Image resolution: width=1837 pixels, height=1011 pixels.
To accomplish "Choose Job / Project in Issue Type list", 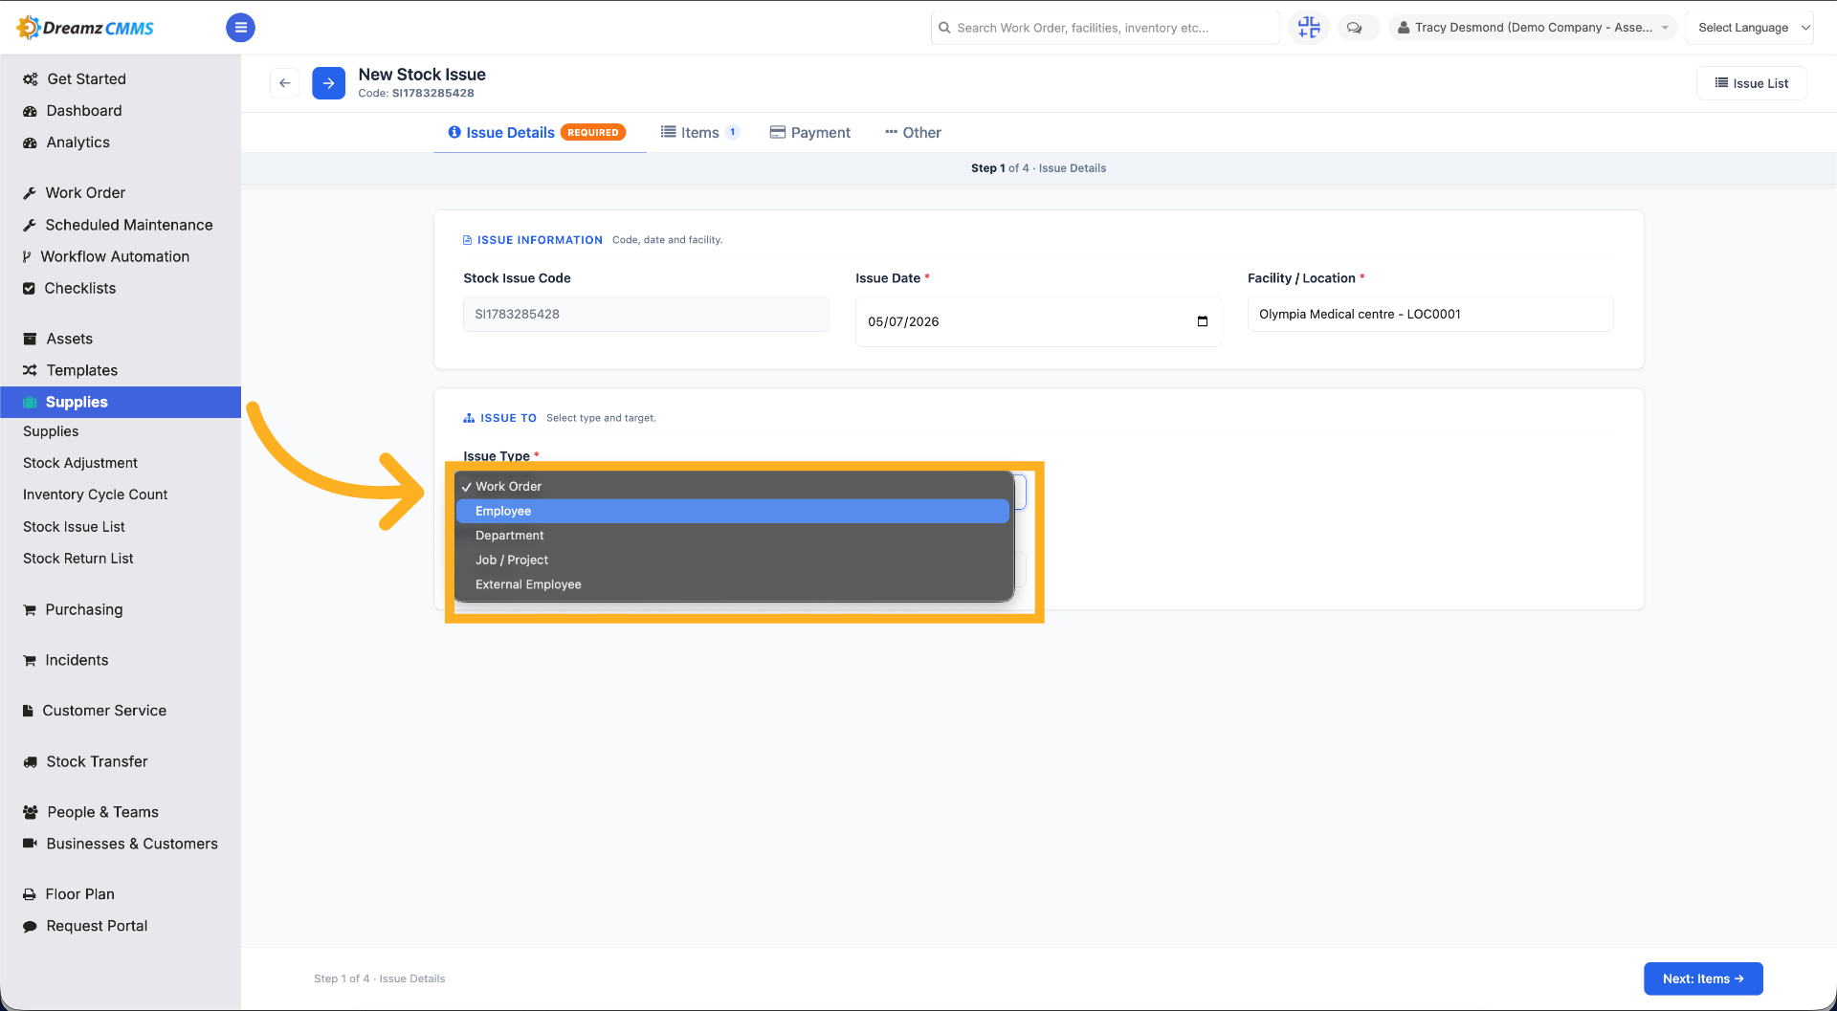I will (733, 560).
